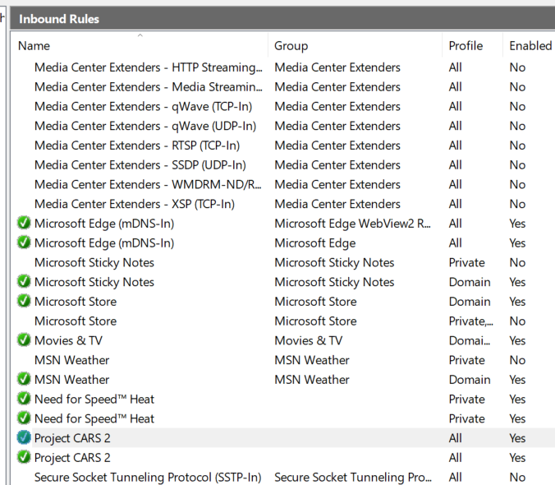
Task: Select Media Center Extenders qWave (TCP-In) rule
Action: 143,106
